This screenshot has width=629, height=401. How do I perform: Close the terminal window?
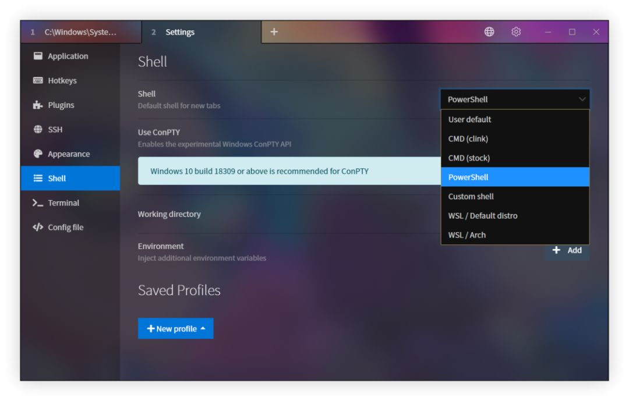point(596,31)
